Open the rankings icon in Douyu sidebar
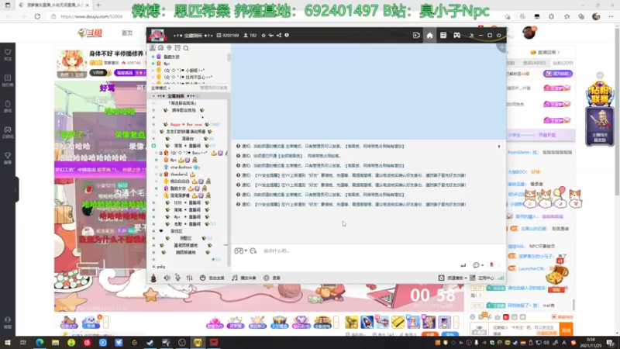 (8, 81)
